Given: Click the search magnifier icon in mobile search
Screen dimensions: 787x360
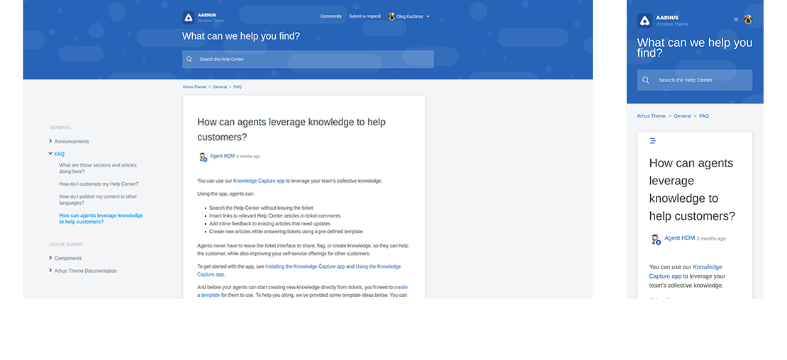Looking at the screenshot, I should click(x=645, y=80).
